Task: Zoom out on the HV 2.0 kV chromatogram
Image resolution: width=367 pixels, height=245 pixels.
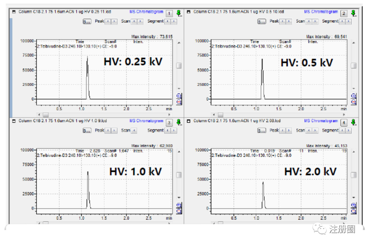Action: pyautogui.click(x=353, y=211)
